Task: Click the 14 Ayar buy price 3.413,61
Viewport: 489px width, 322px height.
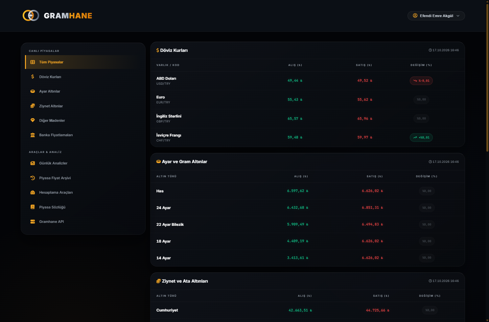Action: tap(298, 258)
